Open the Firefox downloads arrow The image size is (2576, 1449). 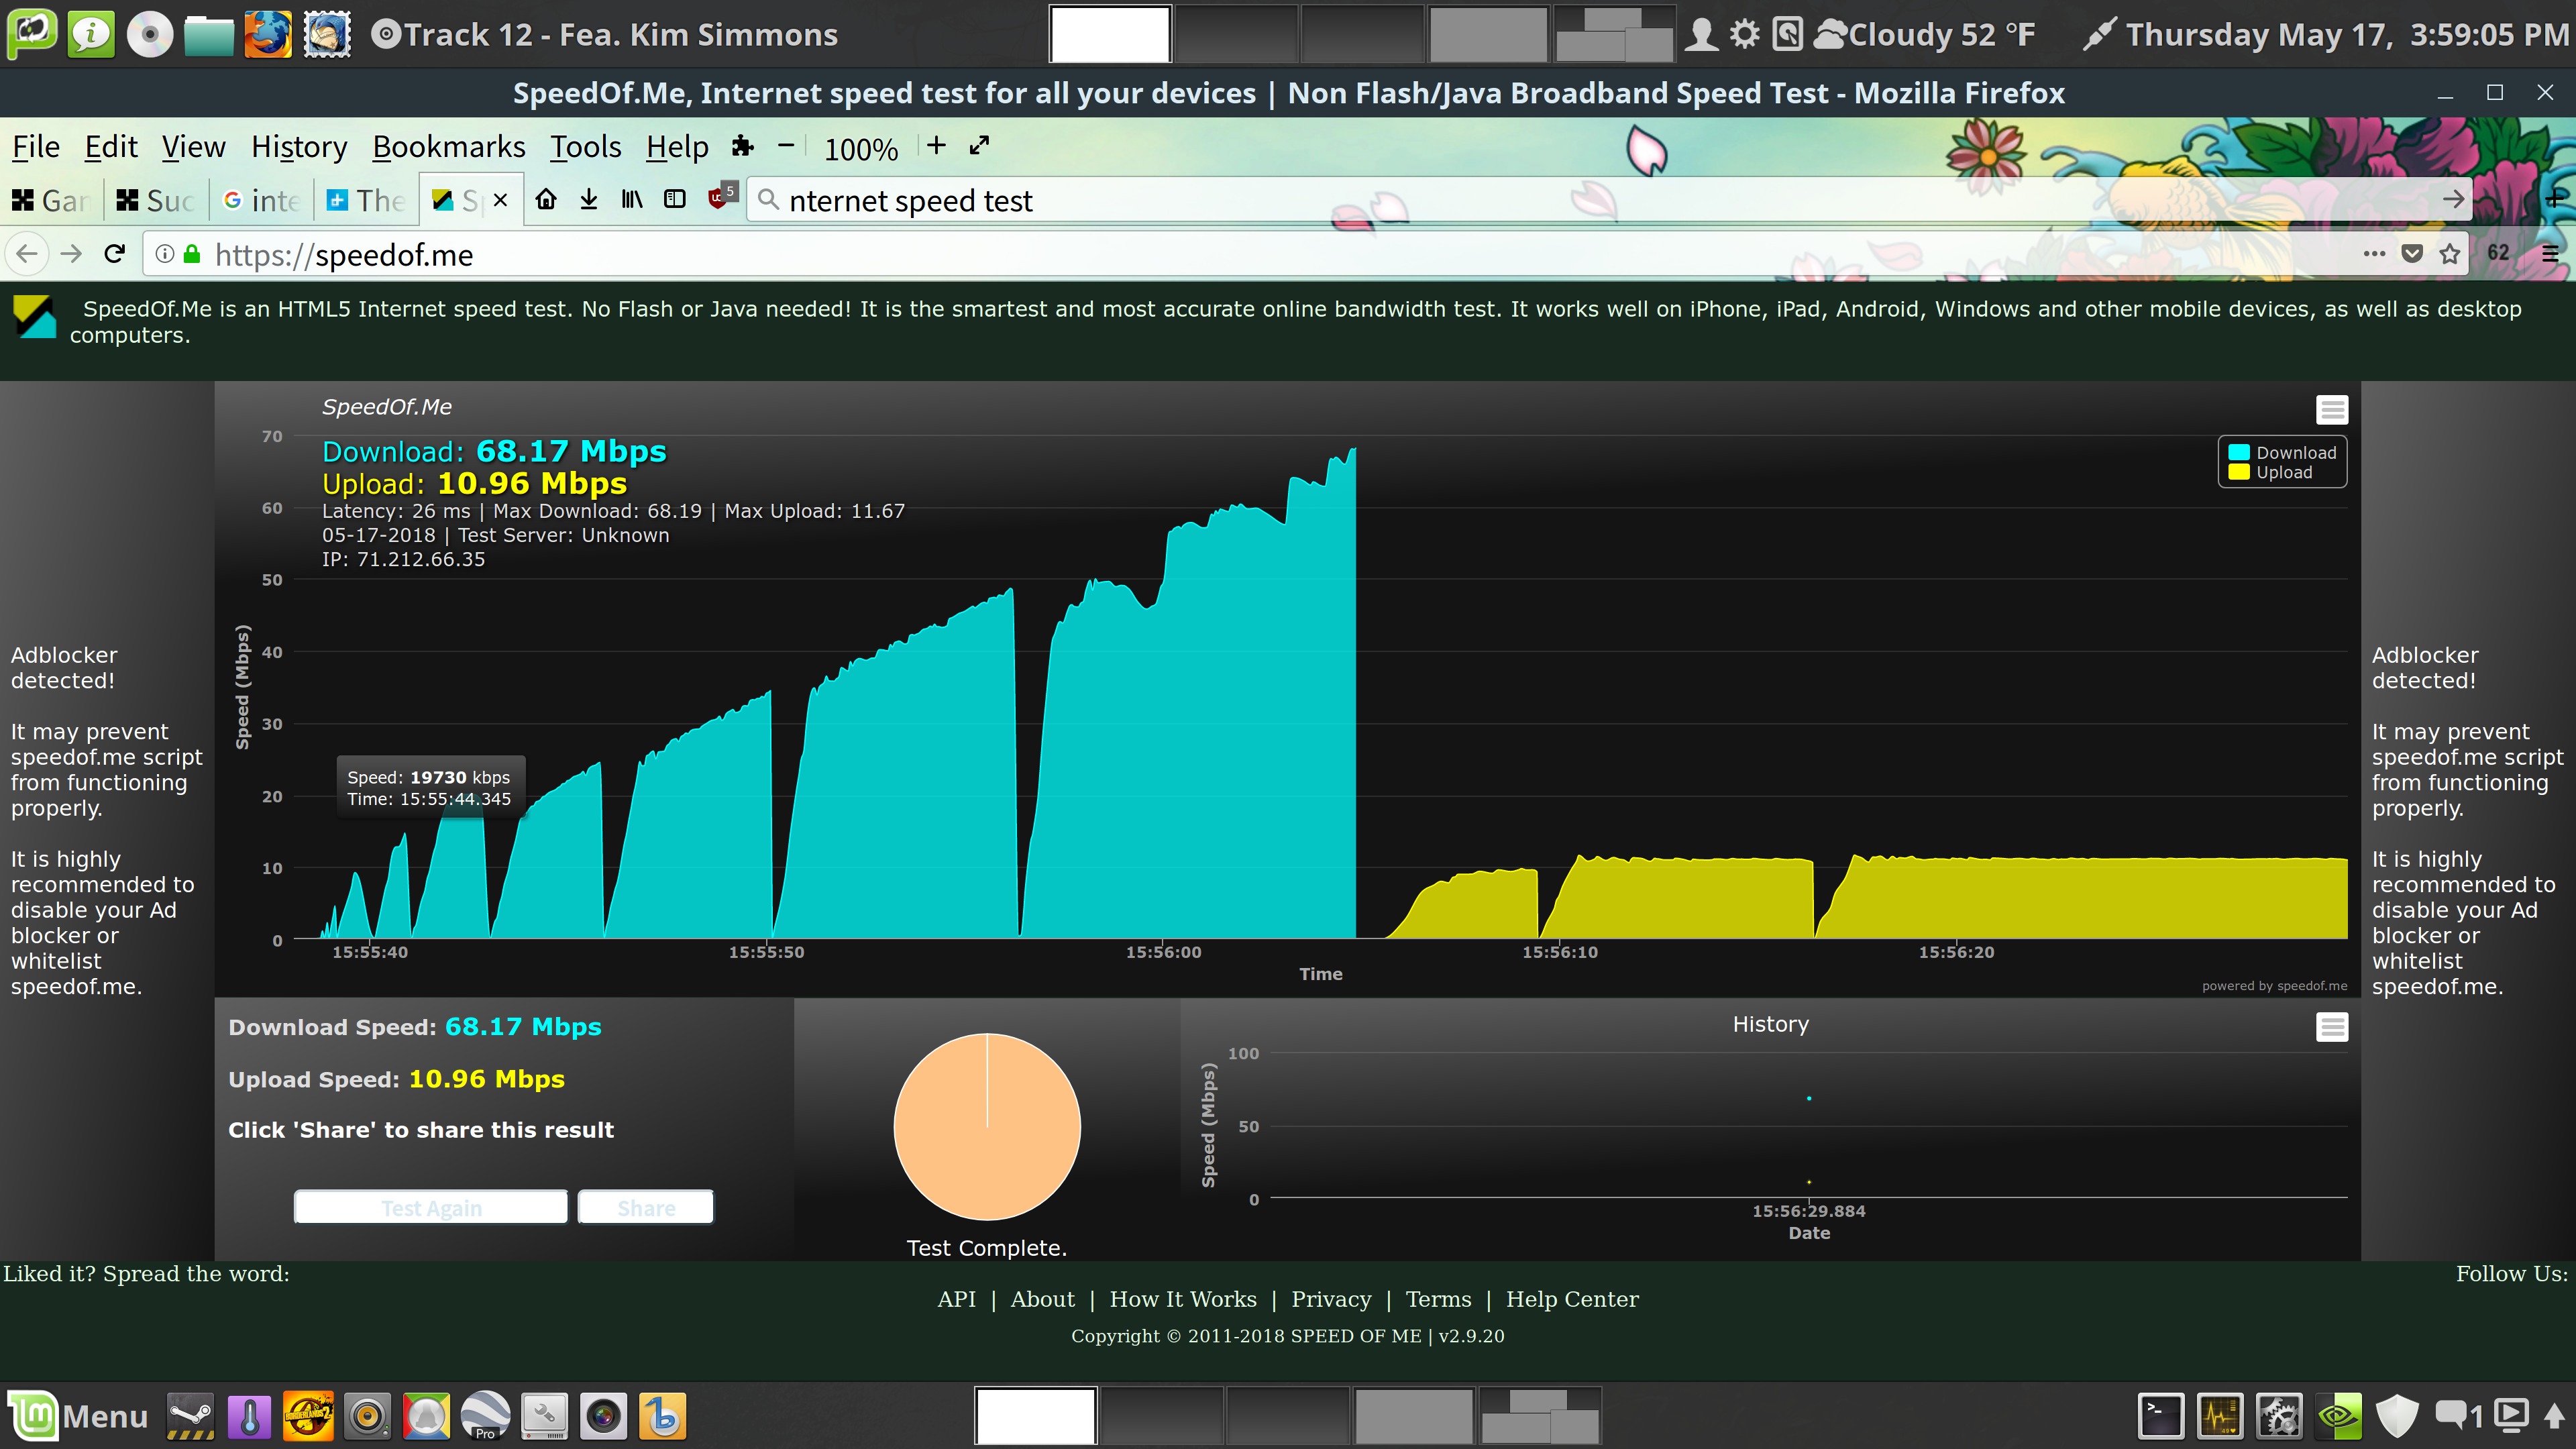click(x=589, y=199)
